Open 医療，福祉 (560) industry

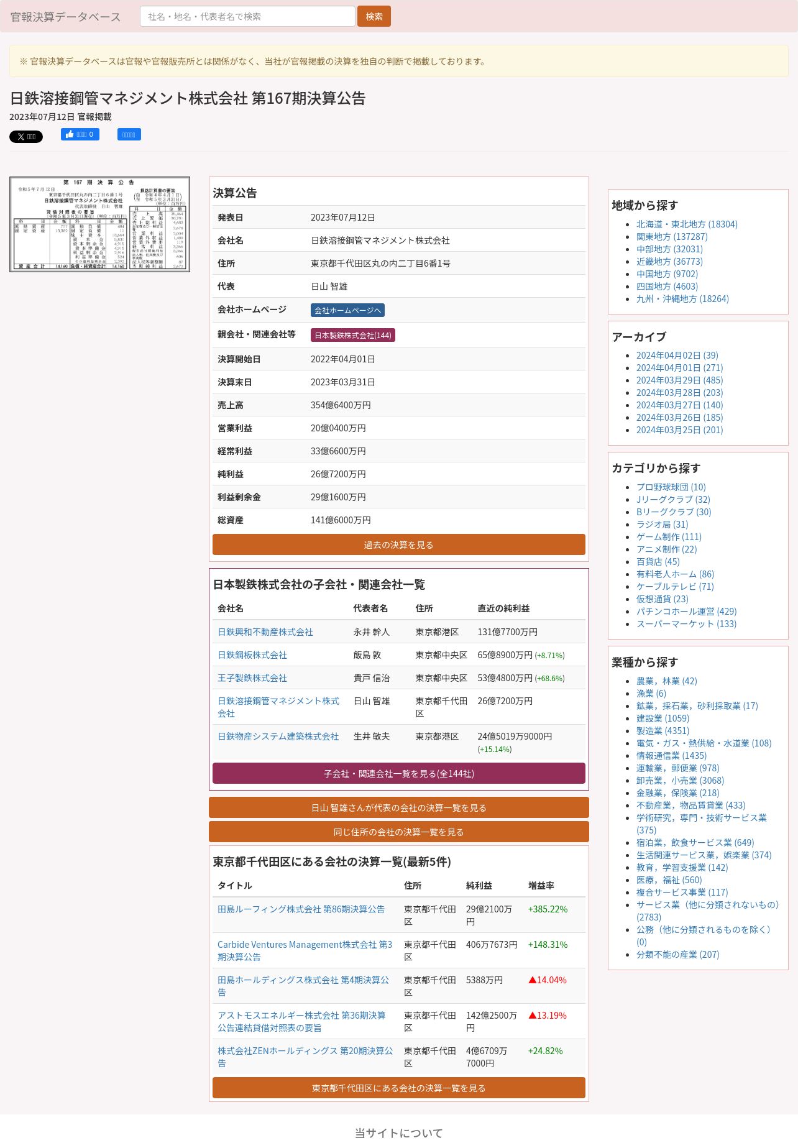[x=669, y=880]
